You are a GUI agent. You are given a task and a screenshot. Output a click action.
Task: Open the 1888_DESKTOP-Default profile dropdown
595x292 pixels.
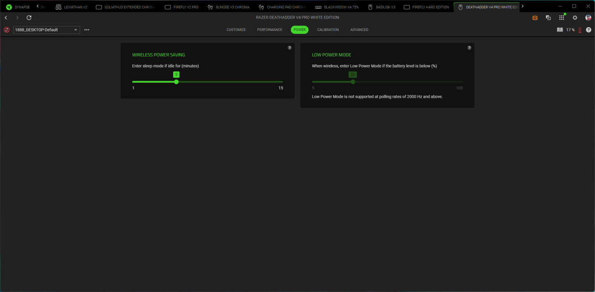(x=47, y=30)
